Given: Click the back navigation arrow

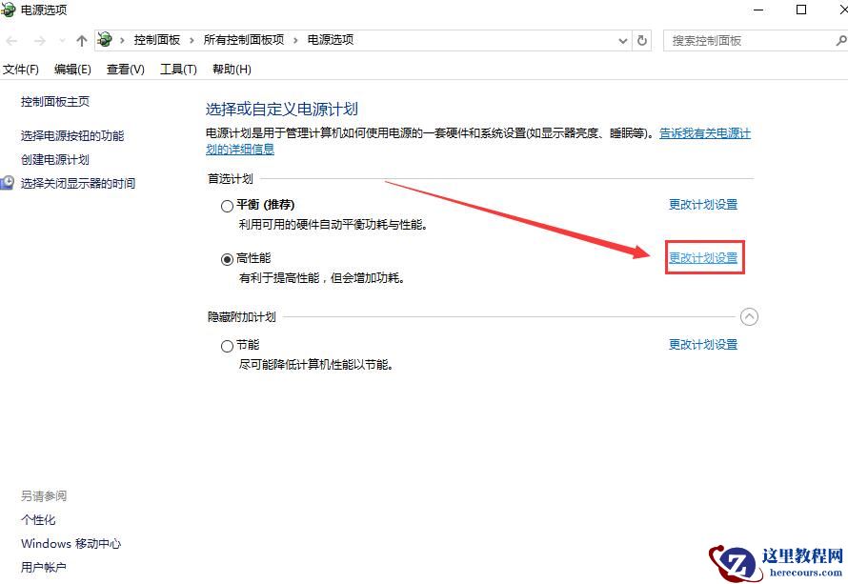Looking at the screenshot, I should 12,40.
